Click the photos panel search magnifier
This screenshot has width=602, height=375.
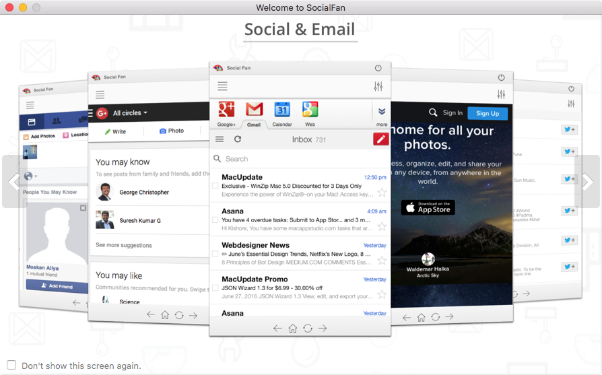[433, 112]
